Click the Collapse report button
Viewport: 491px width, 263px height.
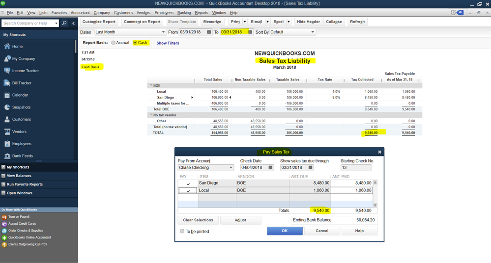point(334,22)
